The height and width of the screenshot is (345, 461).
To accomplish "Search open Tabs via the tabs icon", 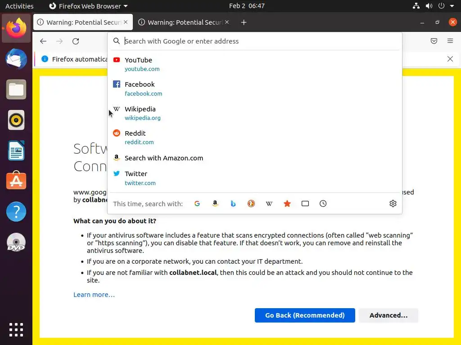I will click(305, 203).
